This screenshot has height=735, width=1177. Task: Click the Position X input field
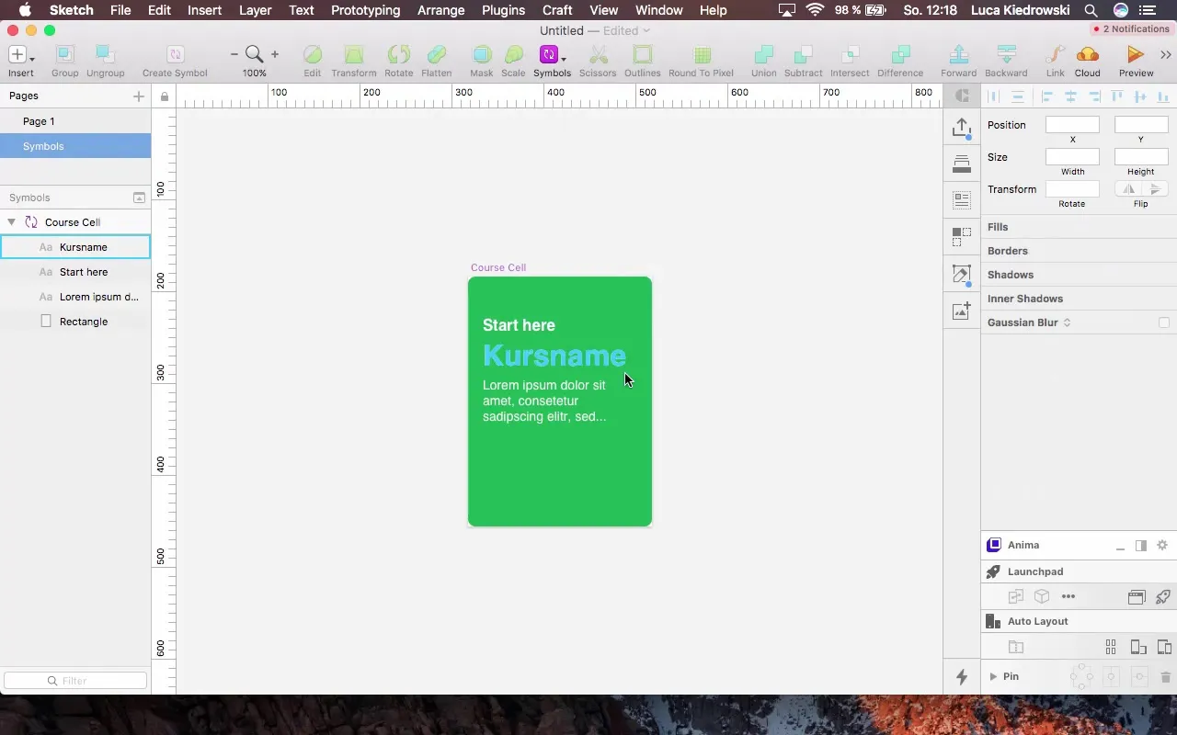(1072, 125)
